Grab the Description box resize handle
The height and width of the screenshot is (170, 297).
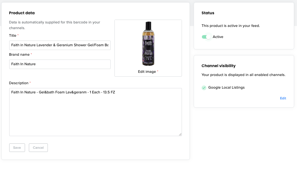click(x=180, y=135)
